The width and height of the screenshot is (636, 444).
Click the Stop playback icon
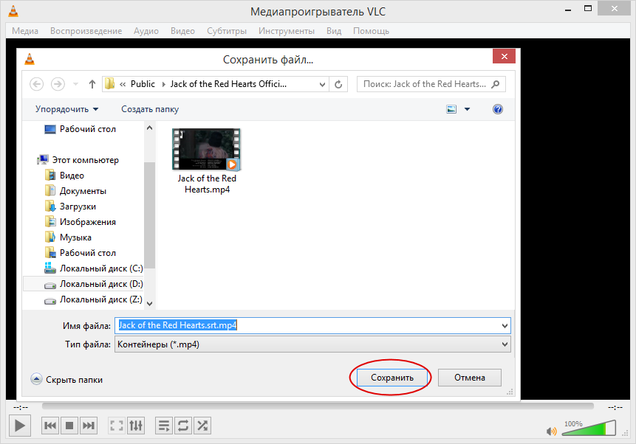pyautogui.click(x=69, y=425)
